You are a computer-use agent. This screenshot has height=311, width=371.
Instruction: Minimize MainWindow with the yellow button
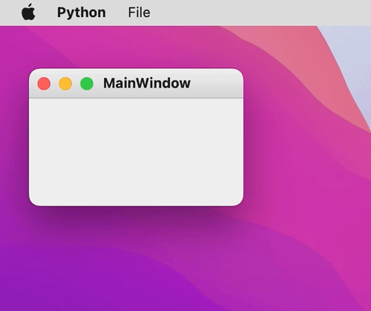[65, 84]
